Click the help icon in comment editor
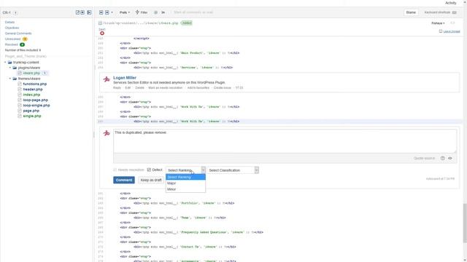 point(443,159)
